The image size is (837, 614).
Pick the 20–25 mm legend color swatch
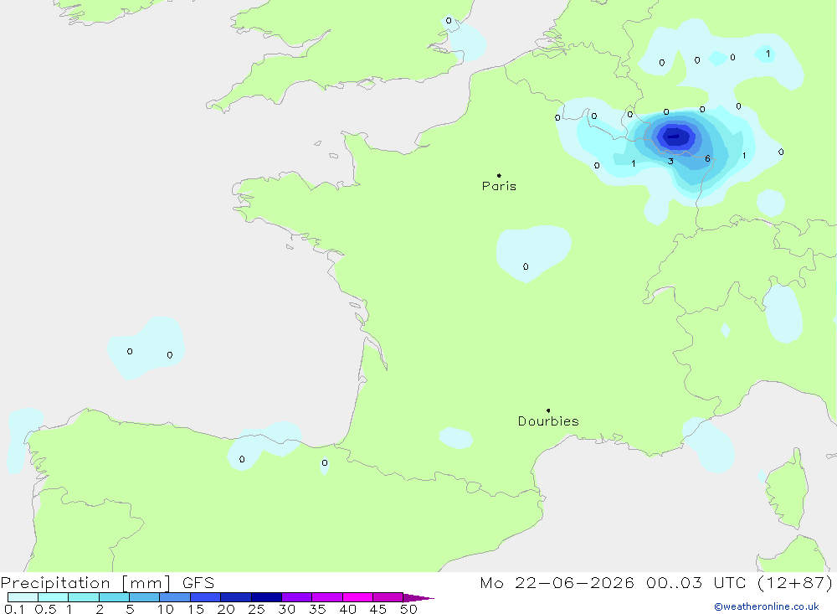pos(236,597)
